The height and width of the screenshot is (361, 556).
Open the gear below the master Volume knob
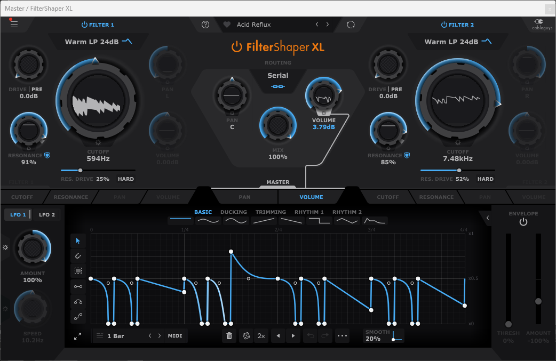[324, 113]
